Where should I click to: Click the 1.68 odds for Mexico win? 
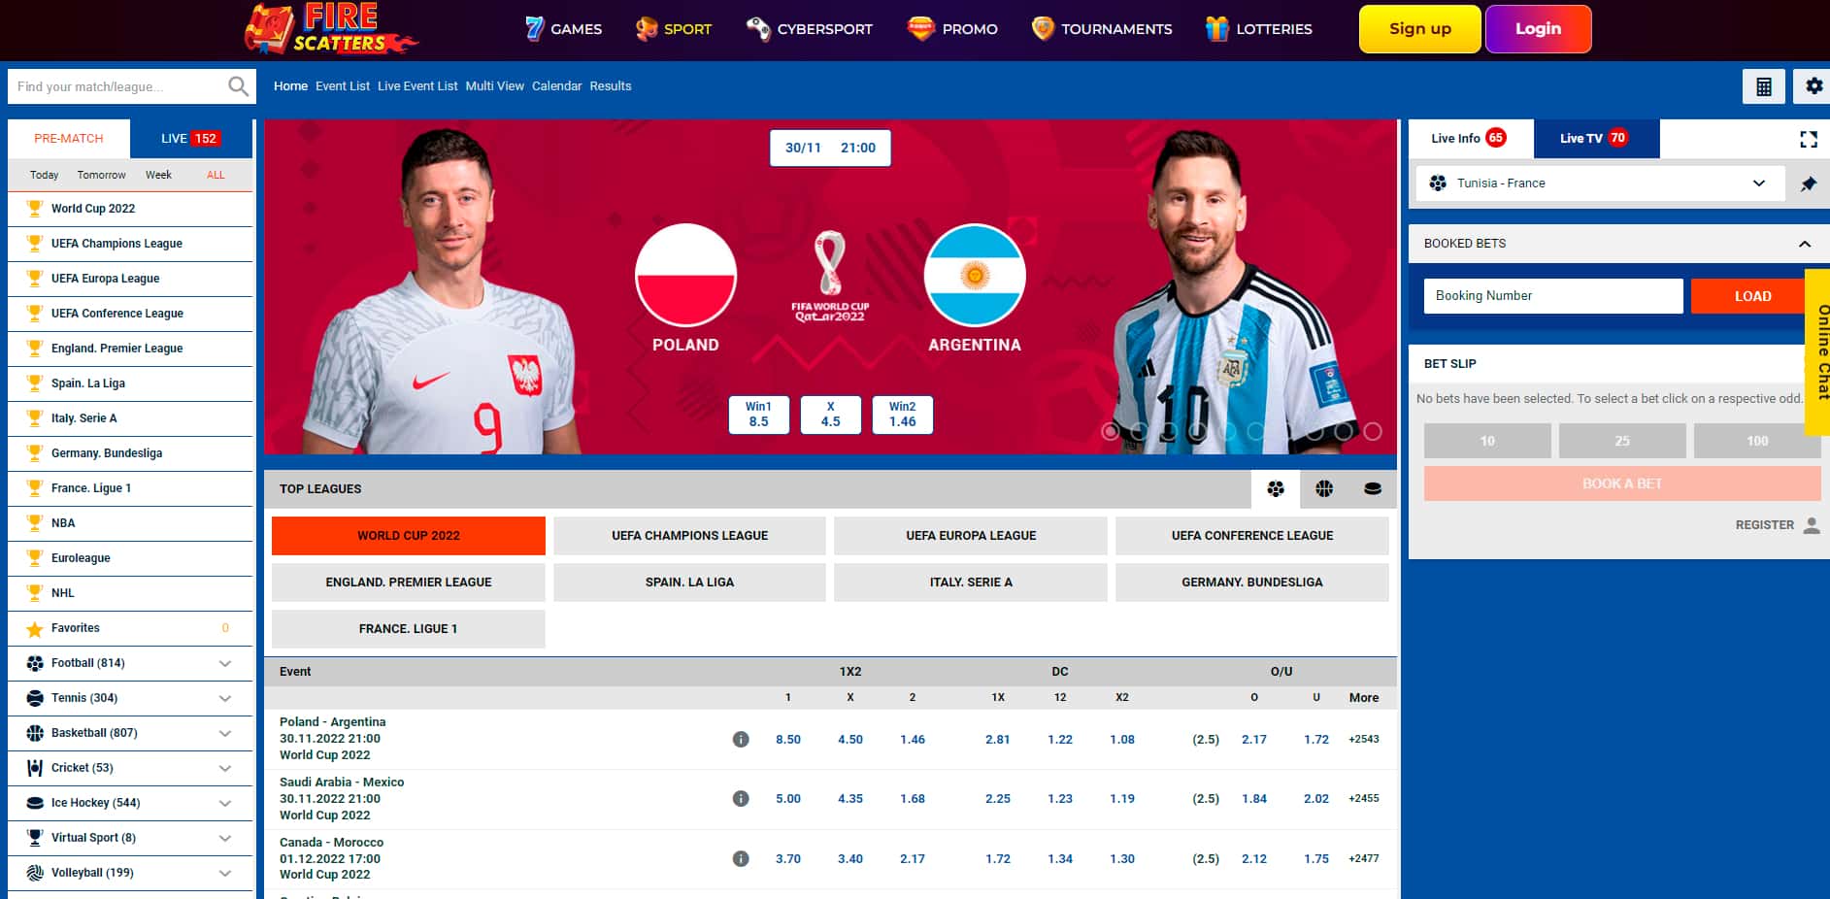(x=912, y=799)
